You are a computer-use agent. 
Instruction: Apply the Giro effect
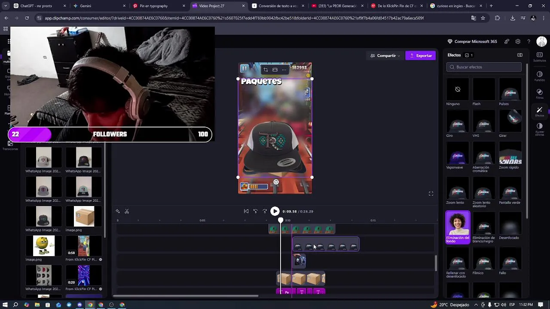tap(458, 124)
